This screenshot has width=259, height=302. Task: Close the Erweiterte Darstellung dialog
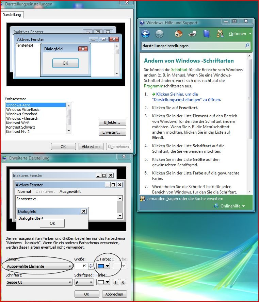pyautogui.click(x=124, y=156)
